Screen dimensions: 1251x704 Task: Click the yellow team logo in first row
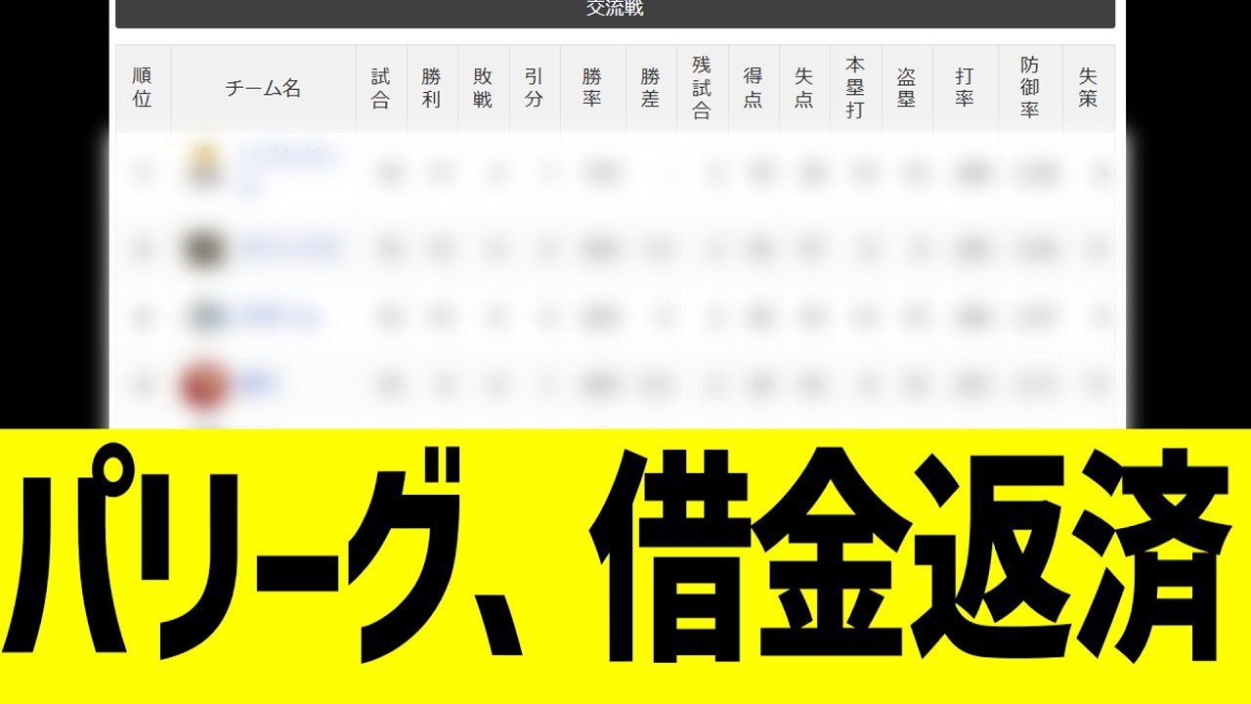204,168
